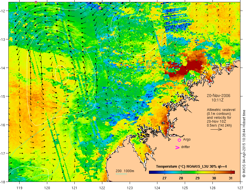Click longitude axis label 121
The width and height of the screenshot is (246, 190).
tap(75, 188)
